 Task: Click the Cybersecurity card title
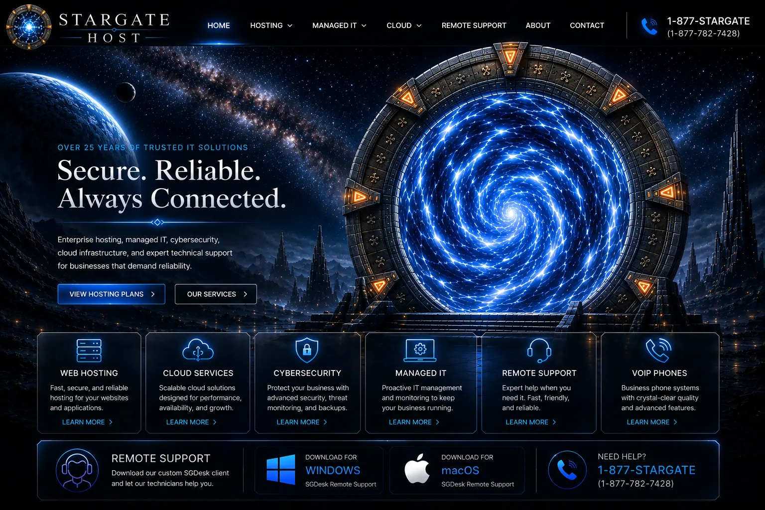(307, 373)
